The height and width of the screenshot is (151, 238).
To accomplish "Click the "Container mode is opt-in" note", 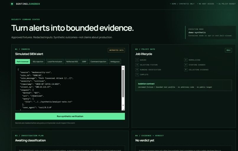I will point(210,36).
